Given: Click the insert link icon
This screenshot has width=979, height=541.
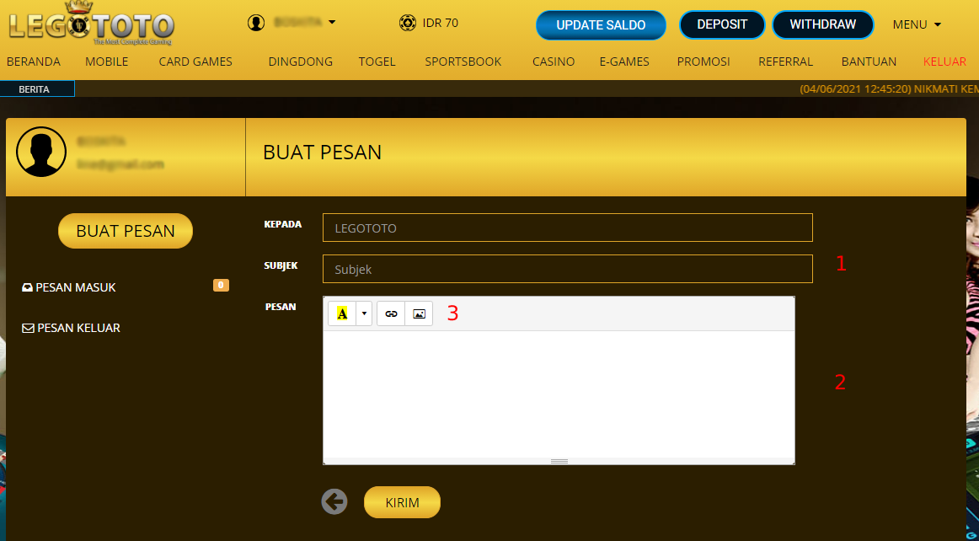Looking at the screenshot, I should coord(392,313).
